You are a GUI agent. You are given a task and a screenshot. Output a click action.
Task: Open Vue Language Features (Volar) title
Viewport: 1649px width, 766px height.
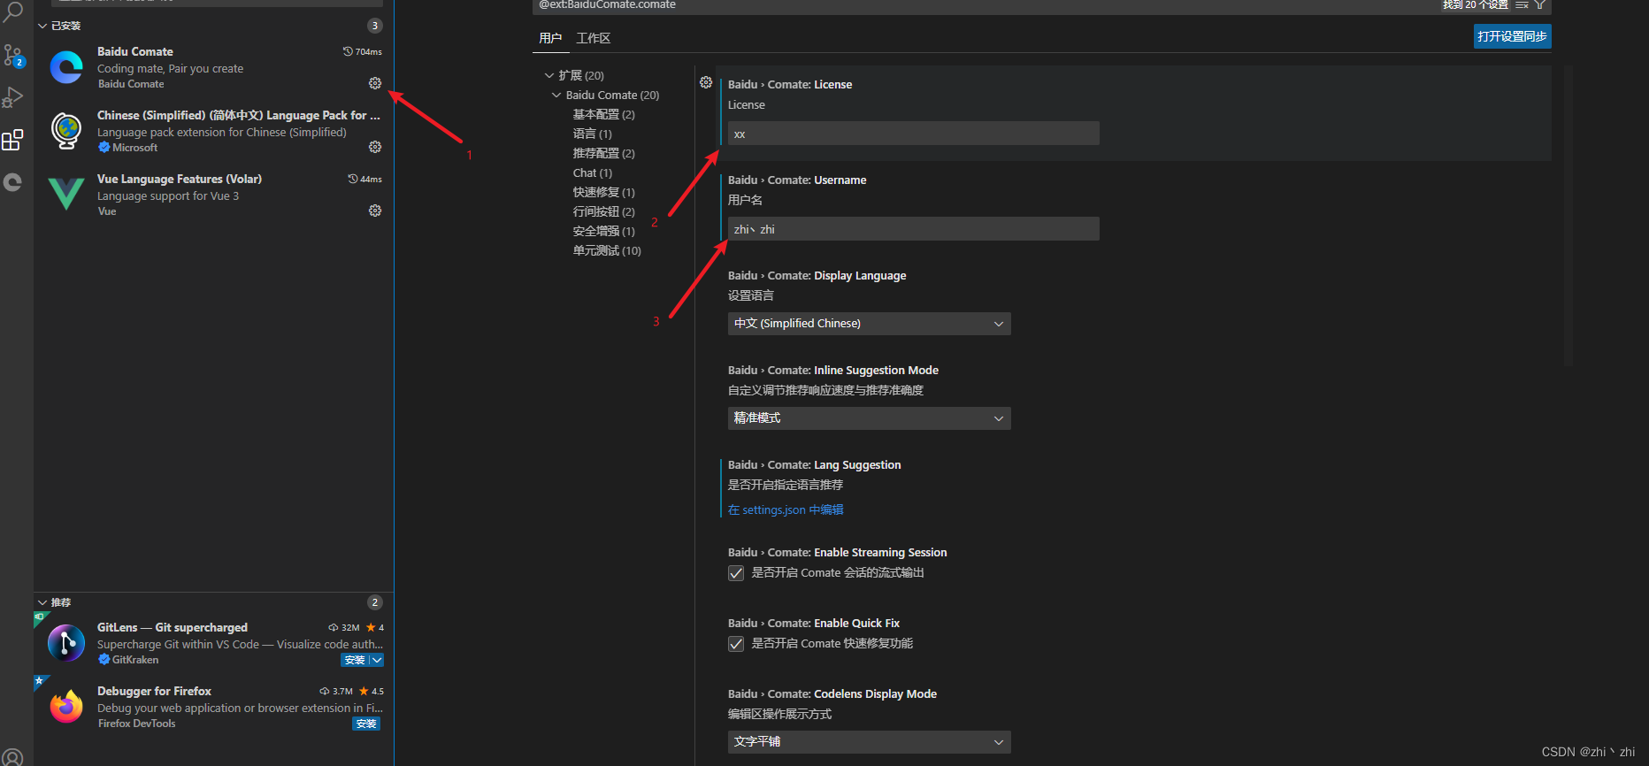[x=180, y=179]
